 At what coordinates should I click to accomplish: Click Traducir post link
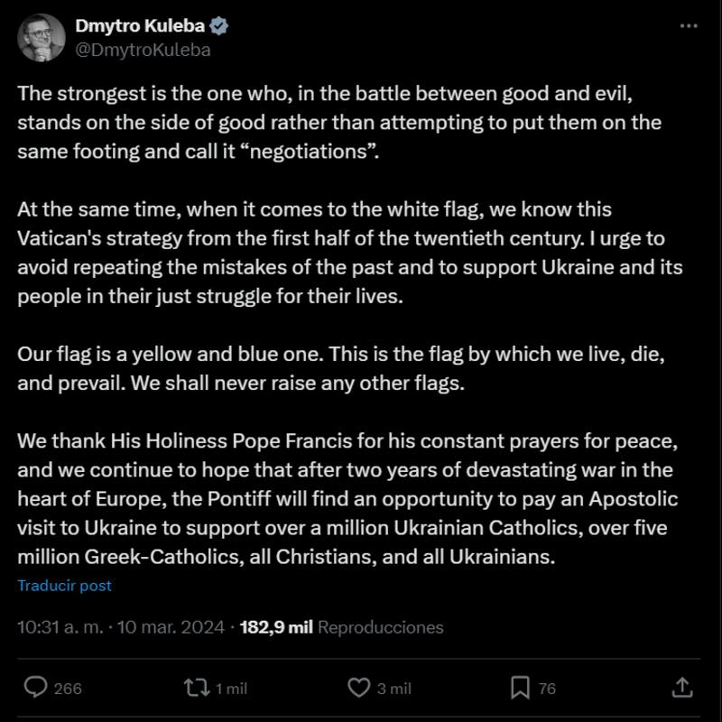(65, 585)
